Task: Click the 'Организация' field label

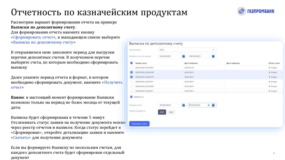Action: point(135,50)
